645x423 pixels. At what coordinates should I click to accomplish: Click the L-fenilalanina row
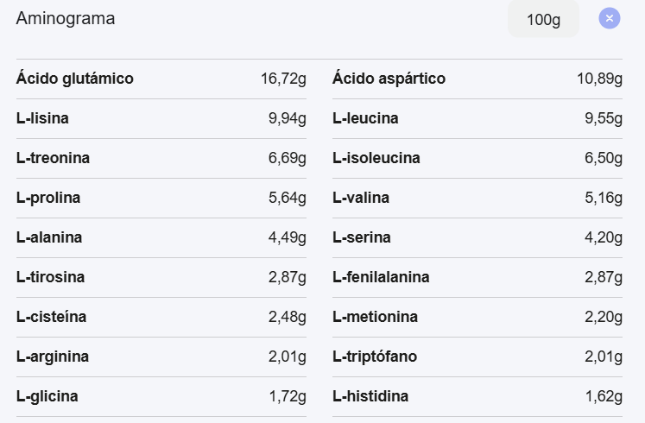[477, 277]
